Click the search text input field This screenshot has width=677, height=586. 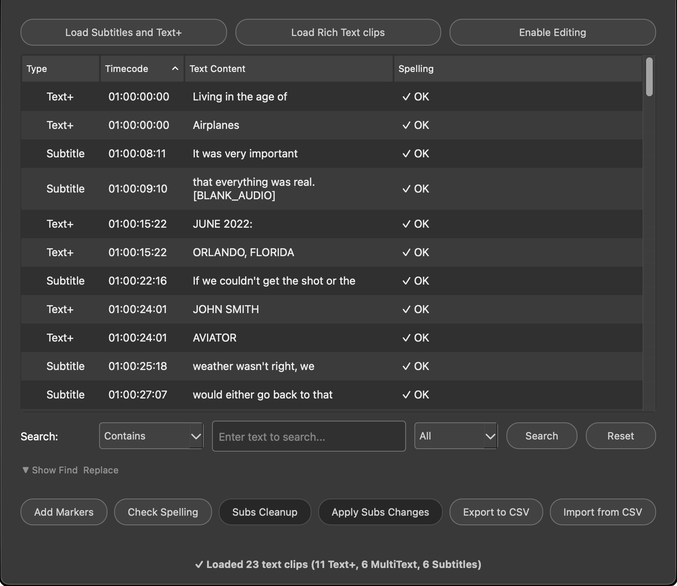pyautogui.click(x=309, y=436)
